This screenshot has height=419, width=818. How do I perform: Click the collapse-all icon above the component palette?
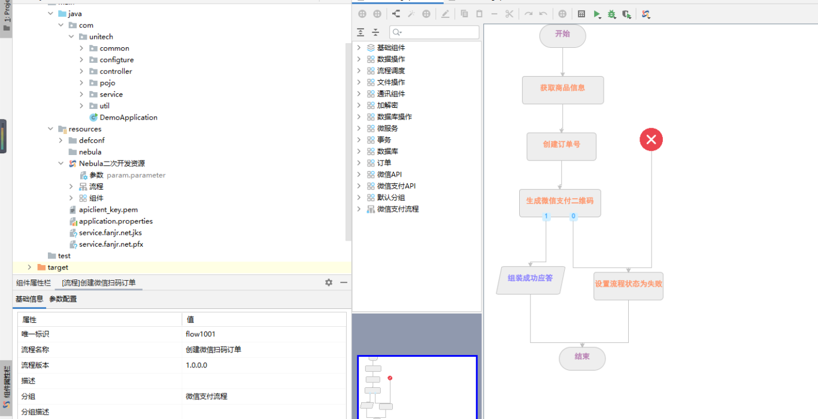375,32
